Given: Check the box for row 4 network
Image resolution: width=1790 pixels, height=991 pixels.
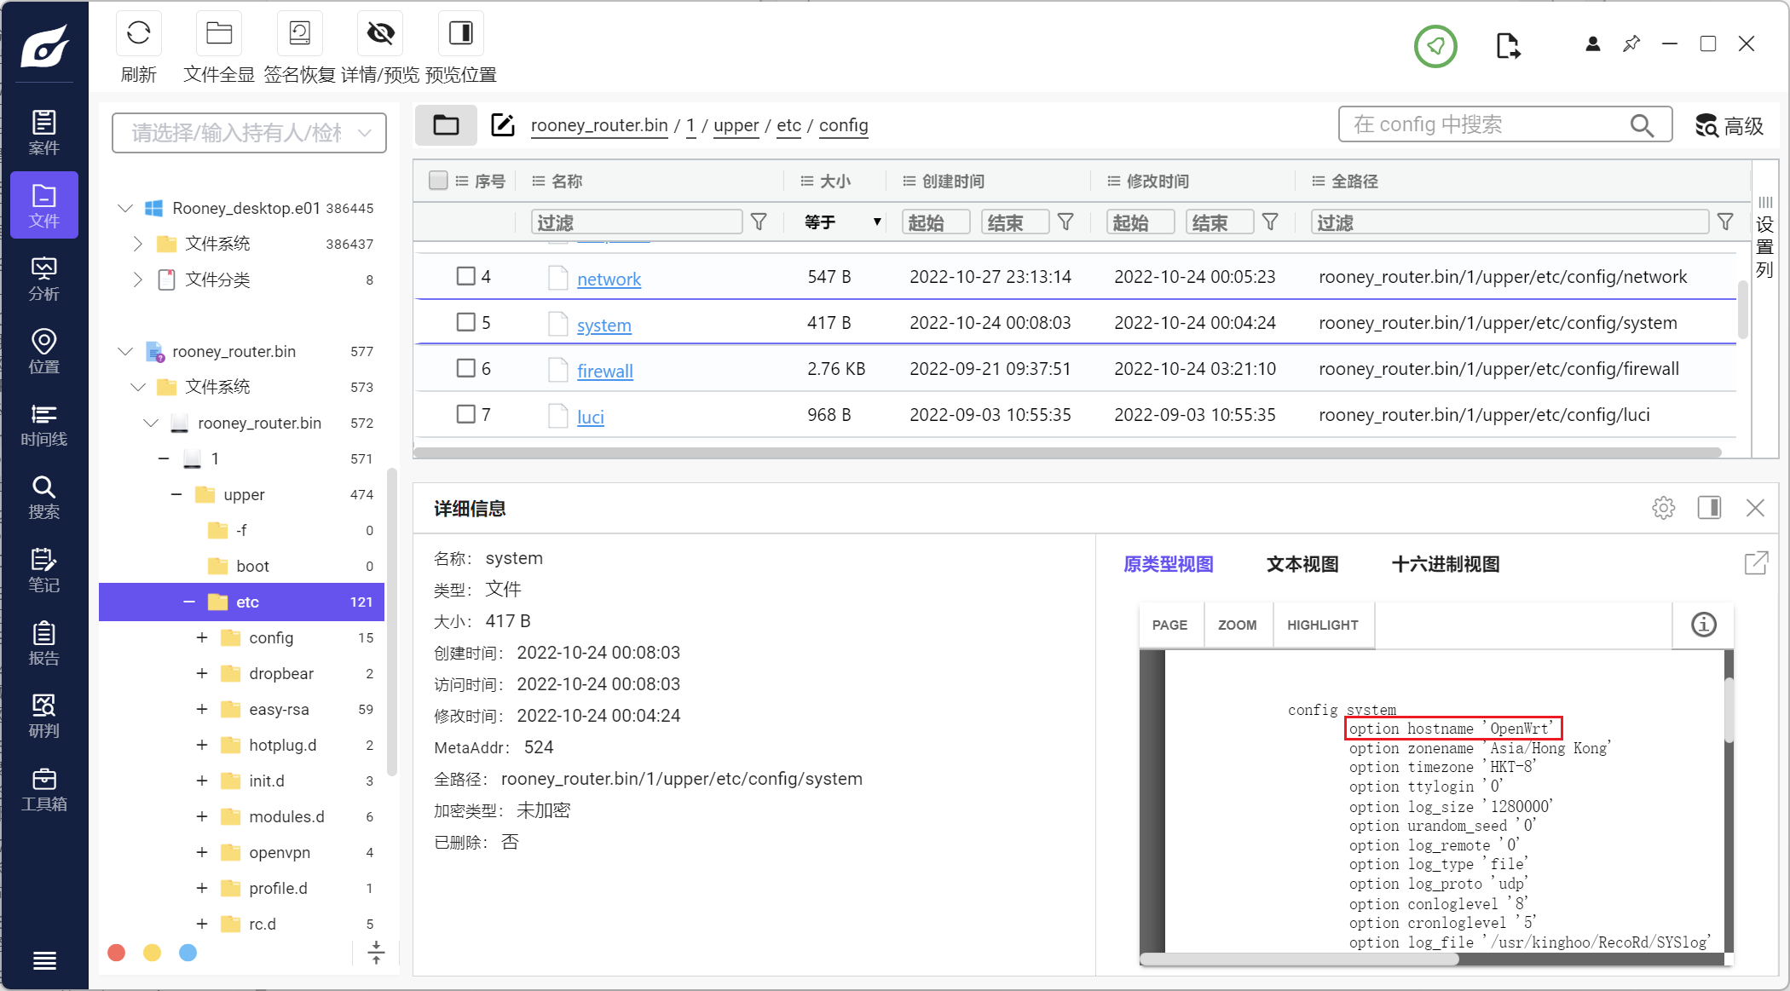Looking at the screenshot, I should click(x=465, y=276).
